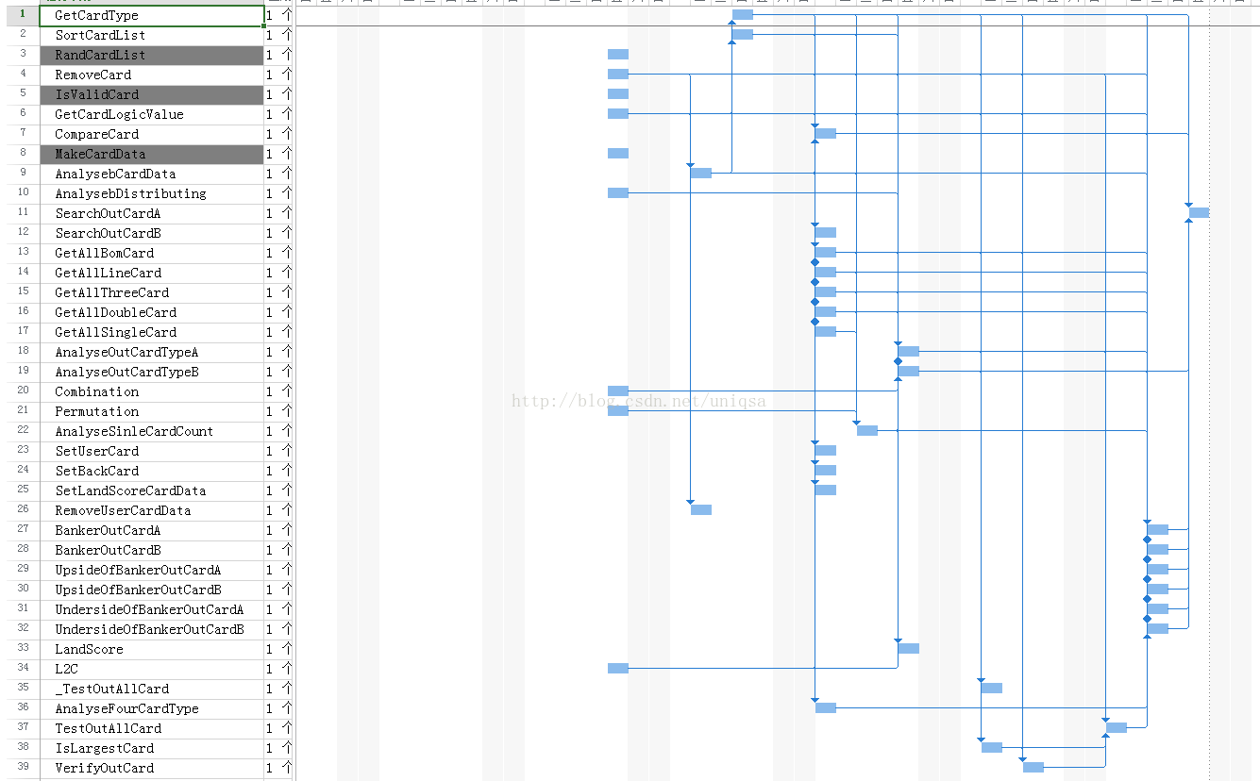Click the Gantt bar for AnalyseOutCardTypeA
1260x781 pixels.
[909, 351]
